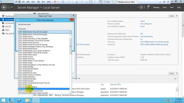
Task: Open the Tools menu
Action: (164, 7)
